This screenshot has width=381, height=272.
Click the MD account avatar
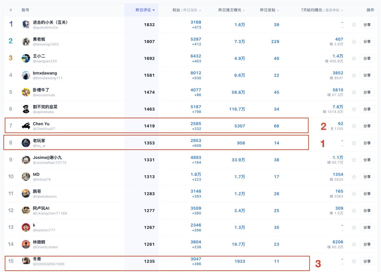(26, 177)
